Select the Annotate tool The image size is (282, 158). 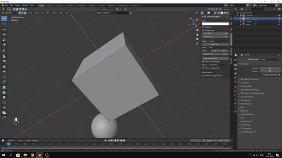[x=4, y=51]
